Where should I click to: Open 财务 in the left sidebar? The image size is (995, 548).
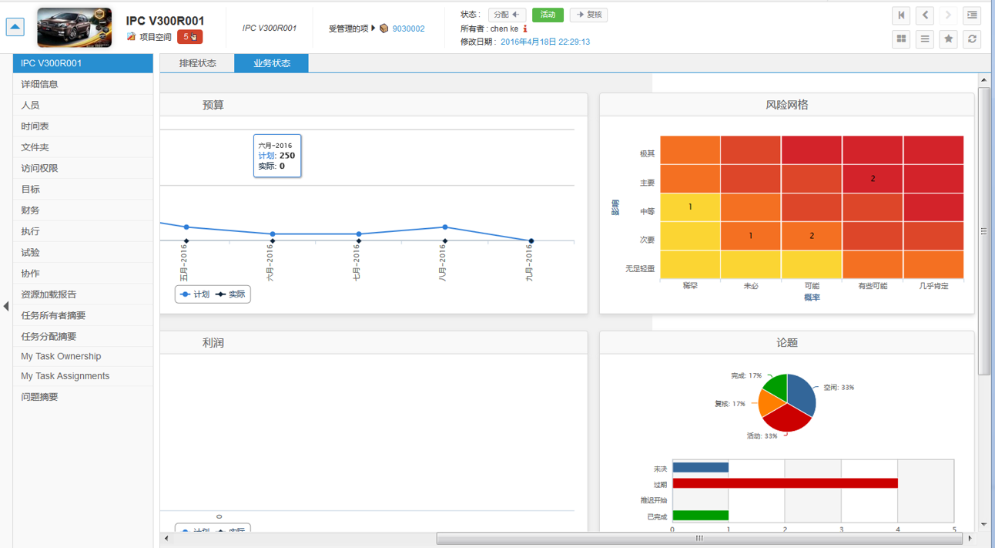coord(31,210)
